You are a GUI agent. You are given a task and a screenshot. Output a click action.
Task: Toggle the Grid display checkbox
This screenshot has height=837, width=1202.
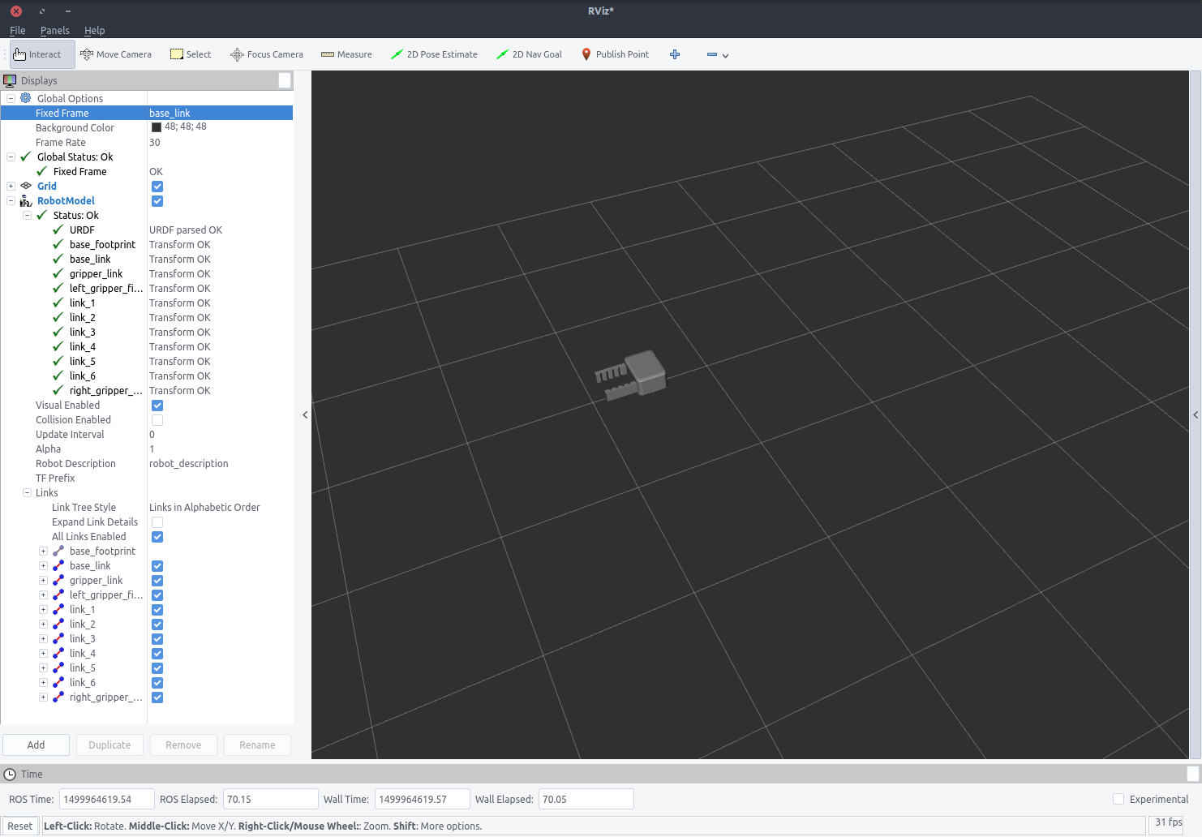(157, 187)
